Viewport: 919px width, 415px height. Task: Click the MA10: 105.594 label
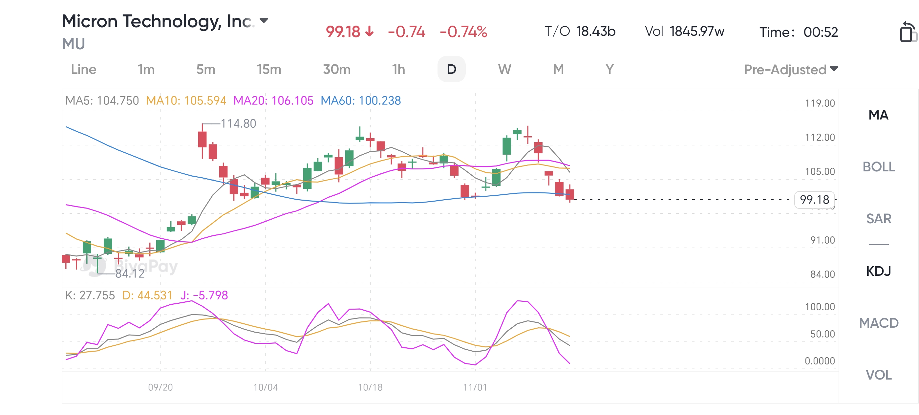186,100
